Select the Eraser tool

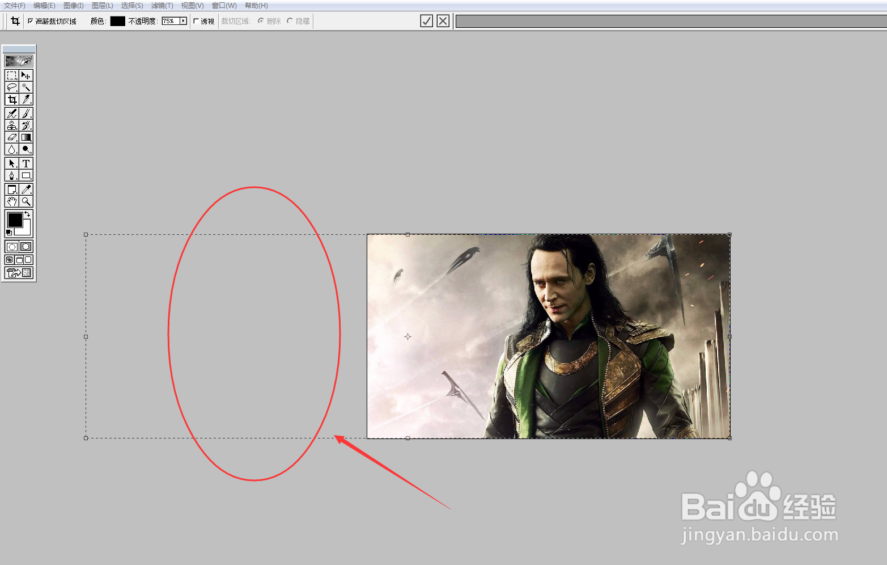[12, 137]
